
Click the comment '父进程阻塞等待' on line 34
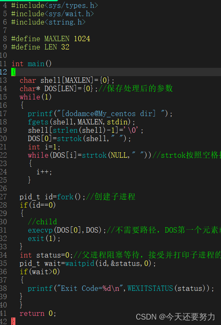point(110,255)
